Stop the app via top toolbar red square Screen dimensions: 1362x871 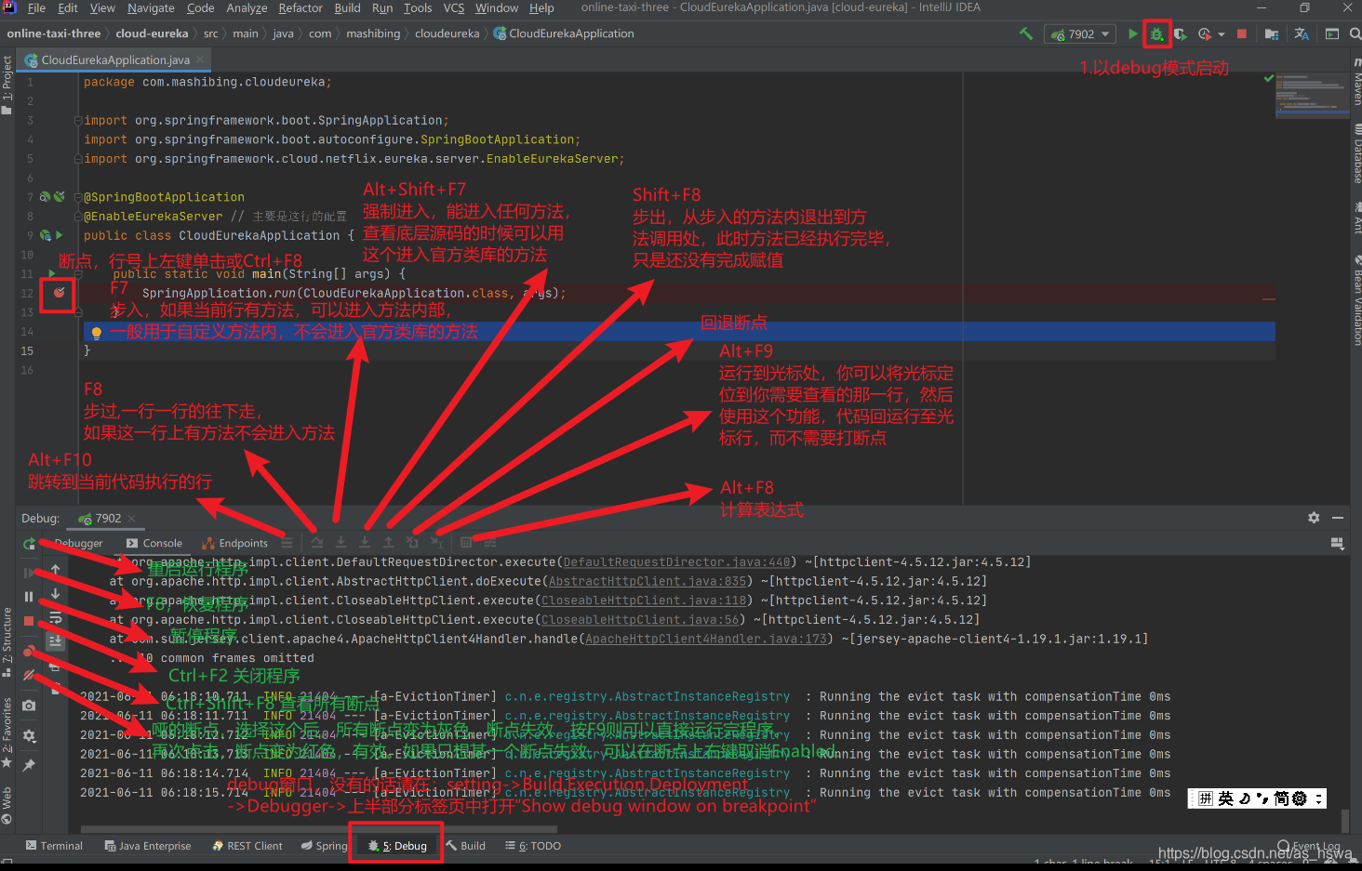(1241, 33)
